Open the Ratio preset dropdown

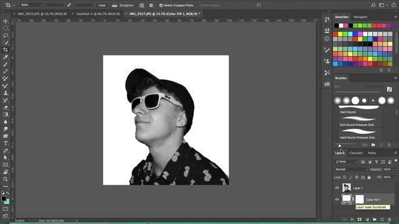32,5
